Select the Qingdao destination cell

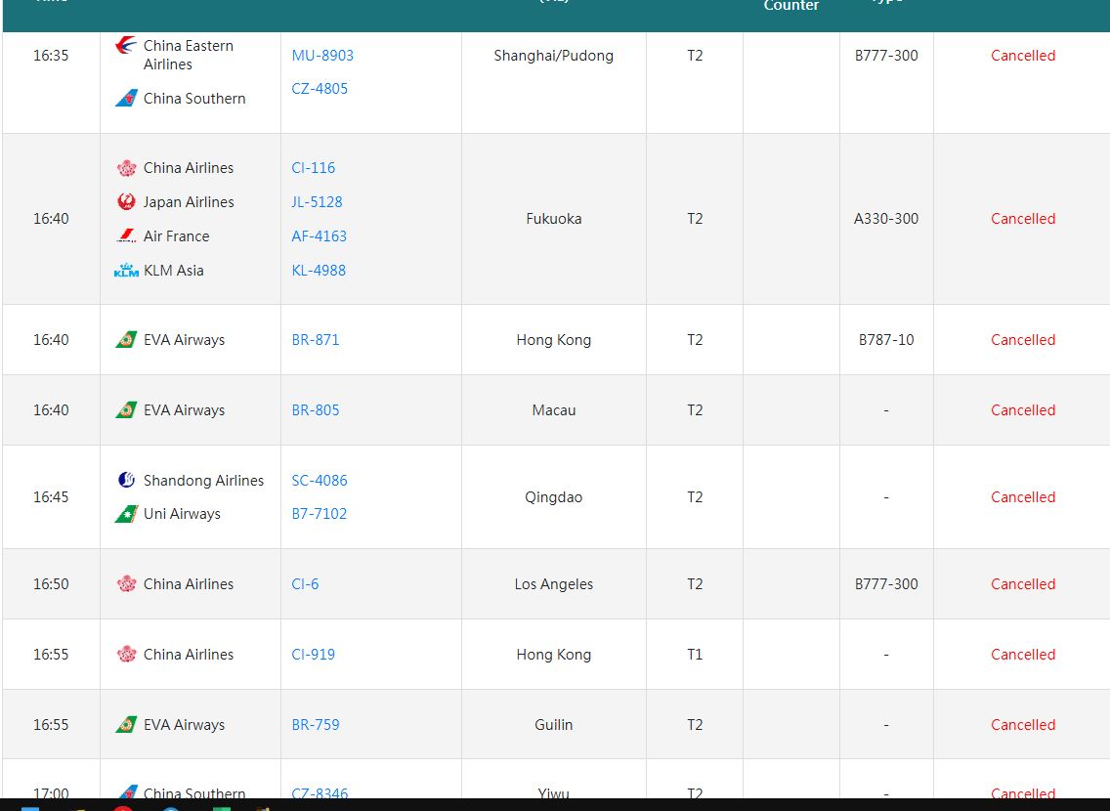click(x=554, y=496)
